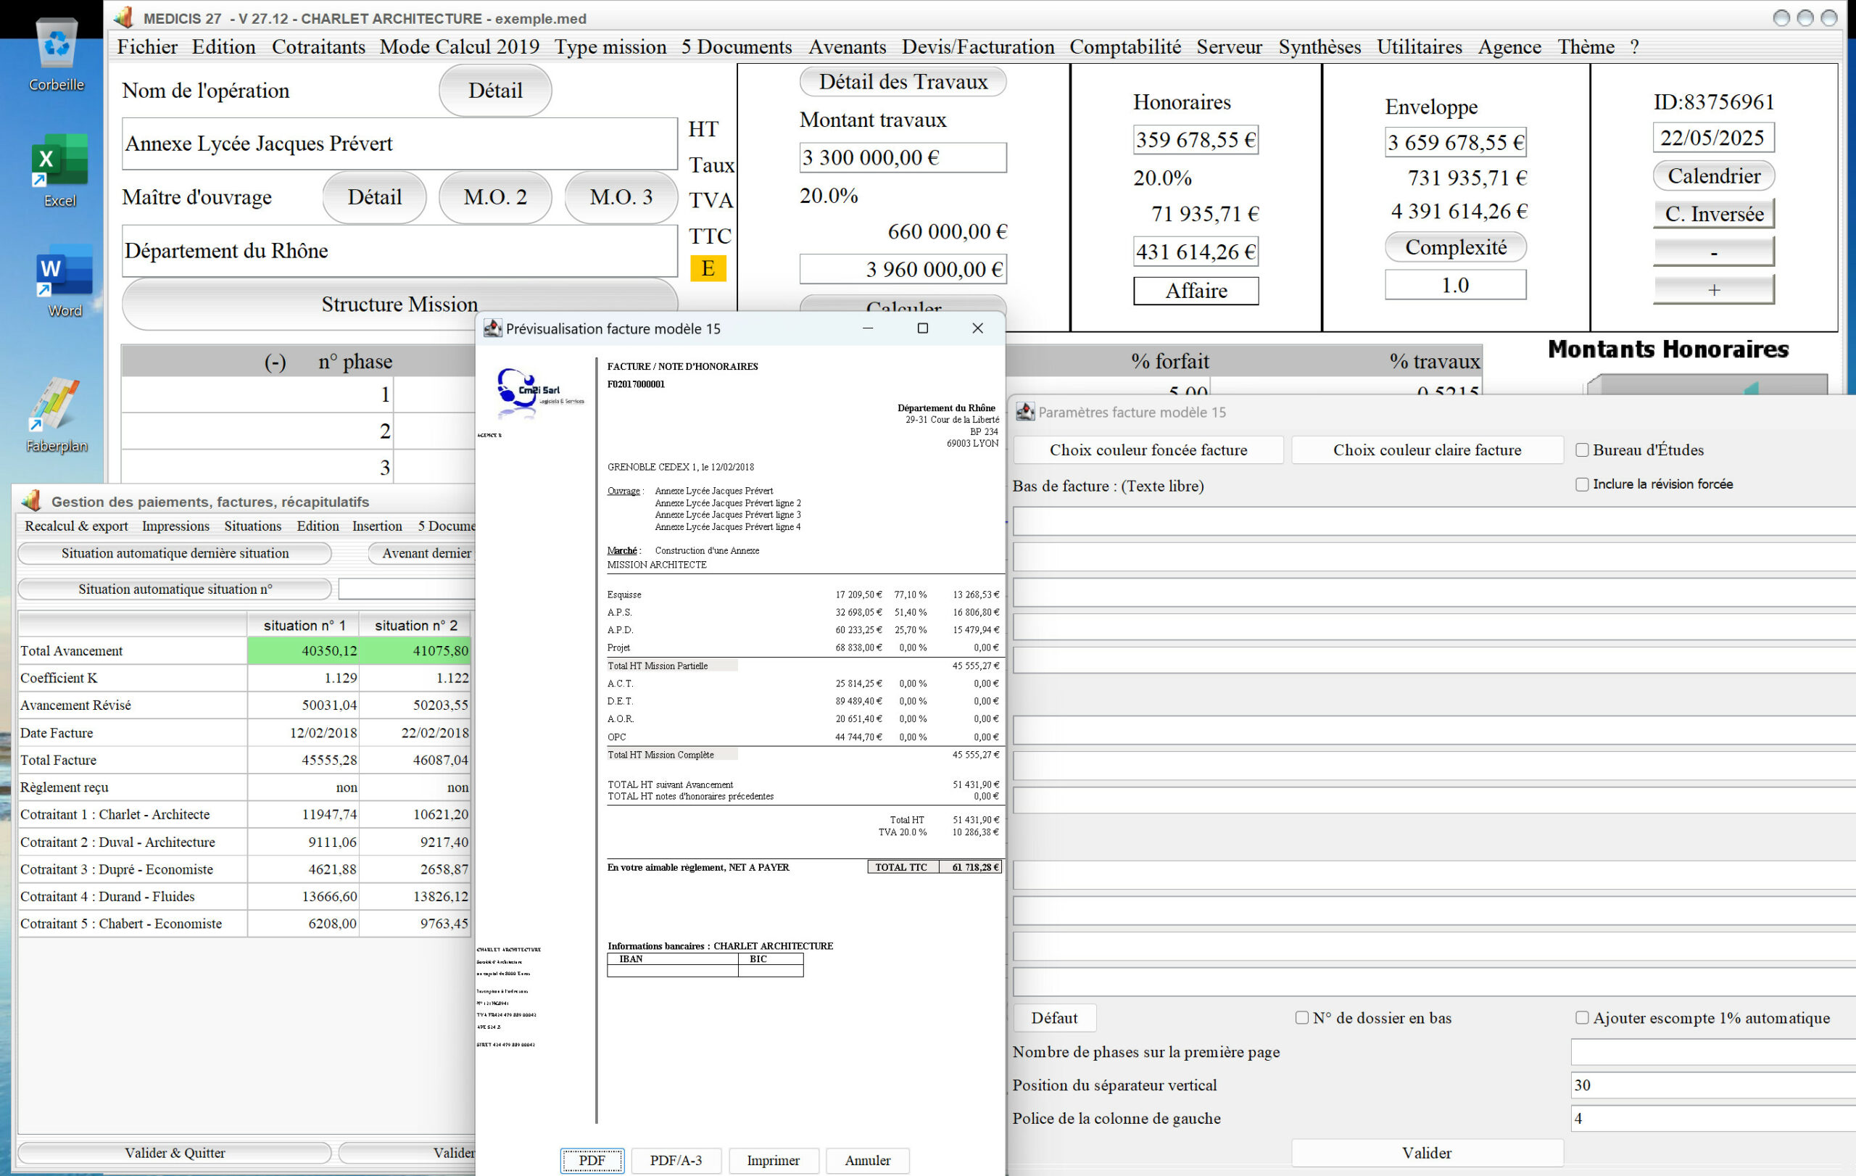The width and height of the screenshot is (1856, 1176).
Task: Click the first Bas de facture text line
Action: (x=1433, y=521)
